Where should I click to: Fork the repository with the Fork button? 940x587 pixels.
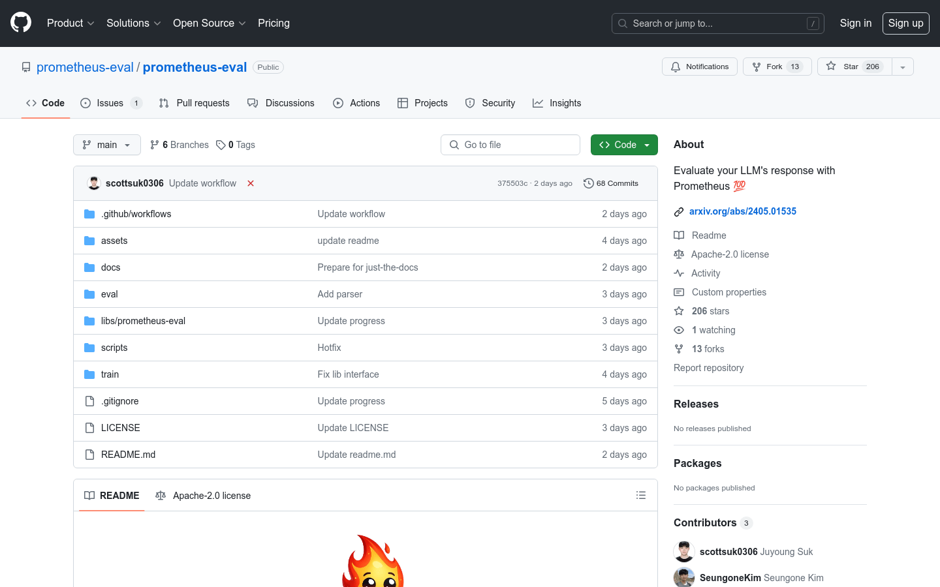777,67
